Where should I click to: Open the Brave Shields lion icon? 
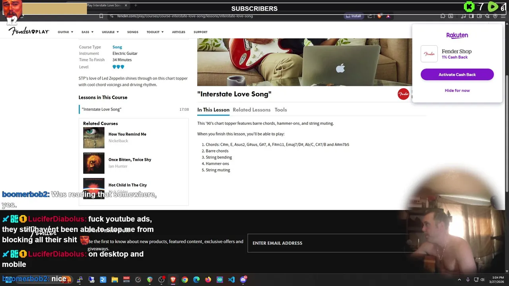click(379, 16)
